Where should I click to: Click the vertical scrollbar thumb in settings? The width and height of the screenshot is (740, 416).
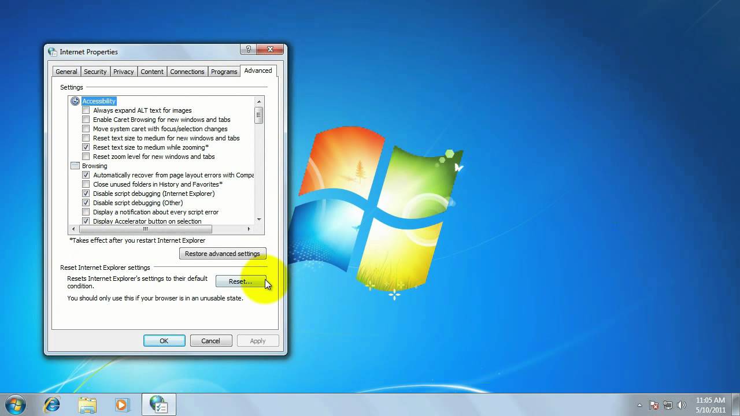pyautogui.click(x=259, y=115)
